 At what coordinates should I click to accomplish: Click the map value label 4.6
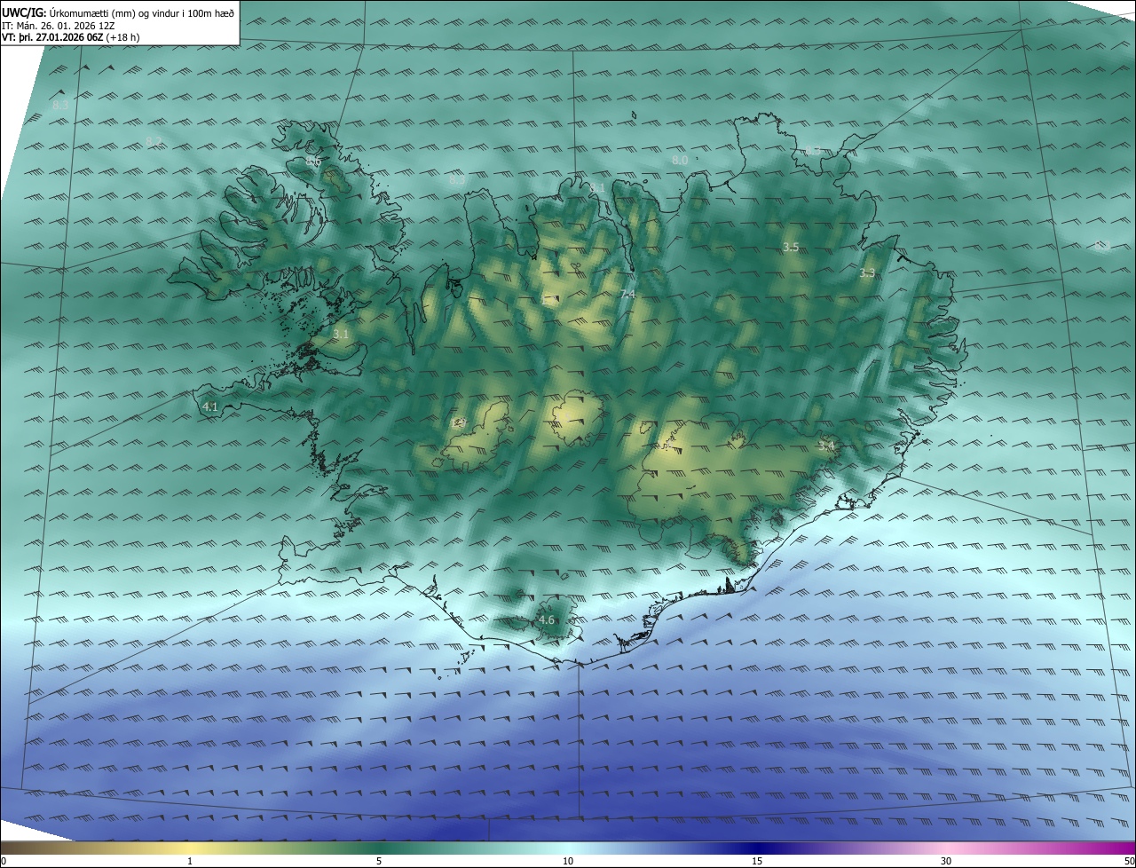[546, 620]
